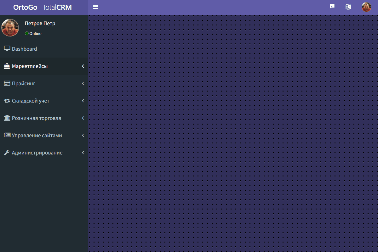Viewport: 378px width, 252px height.
Task: Click the shopping bag icon beside Маркетплейсы
Action: (x=7, y=66)
